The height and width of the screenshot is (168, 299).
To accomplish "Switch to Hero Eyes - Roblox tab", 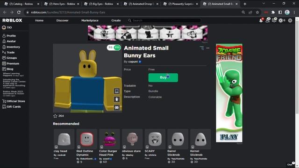I will (x=62, y=4).
